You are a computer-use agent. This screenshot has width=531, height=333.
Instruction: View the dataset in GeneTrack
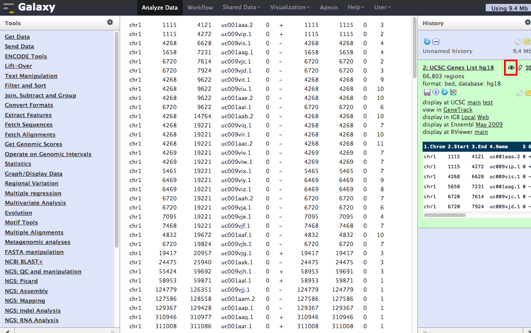click(458, 110)
